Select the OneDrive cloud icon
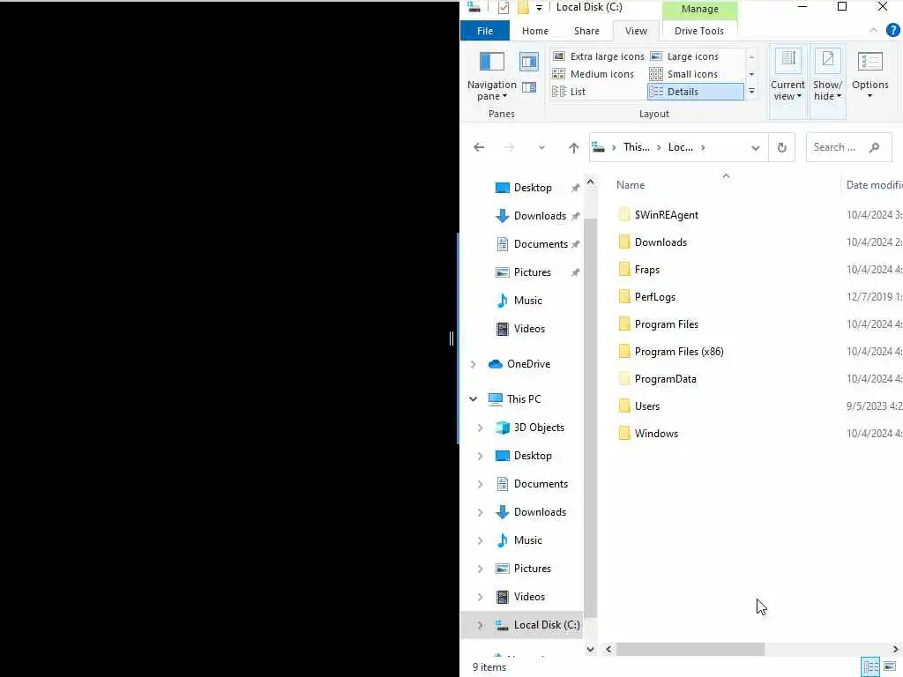This screenshot has width=903, height=677. coord(496,364)
